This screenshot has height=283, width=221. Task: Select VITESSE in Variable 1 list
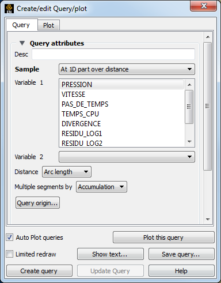[x=122, y=95]
